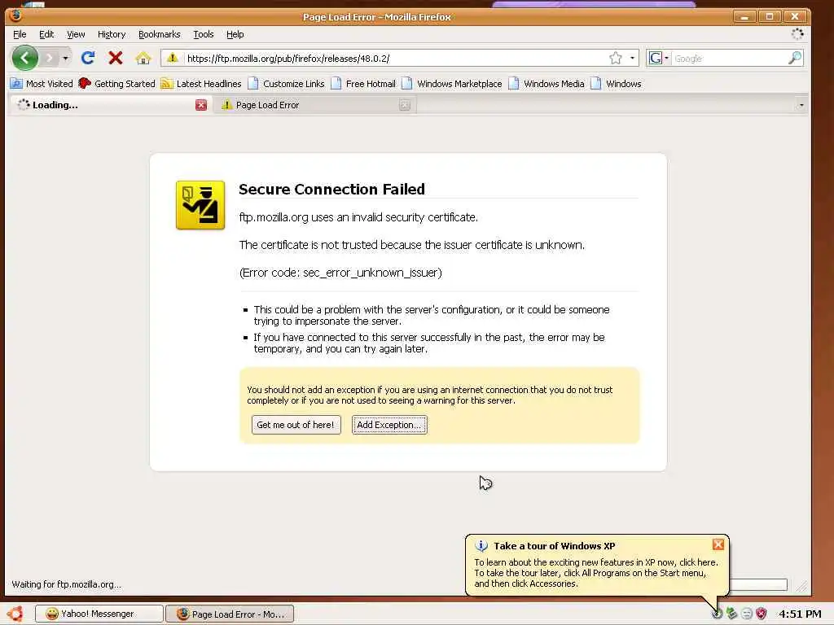This screenshot has height=625, width=834.
Task: Click the Waiting for ftp.mozilla.org status text
Action: pos(67,584)
